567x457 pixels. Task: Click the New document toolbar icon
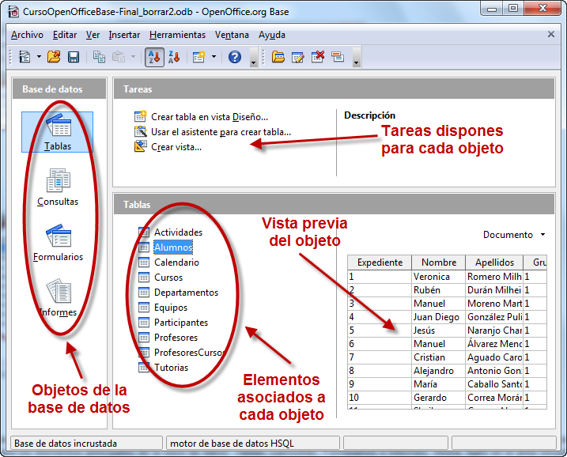click(x=25, y=57)
